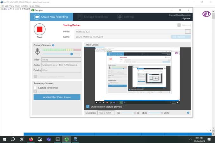Click the help icon beside kbps slider
The width and height of the screenshot is (215, 143).
[x=188, y=113]
